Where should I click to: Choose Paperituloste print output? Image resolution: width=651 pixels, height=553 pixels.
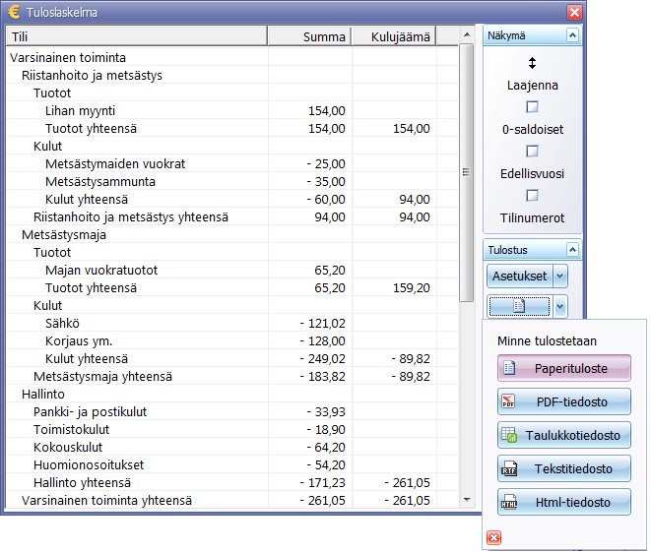(x=564, y=368)
